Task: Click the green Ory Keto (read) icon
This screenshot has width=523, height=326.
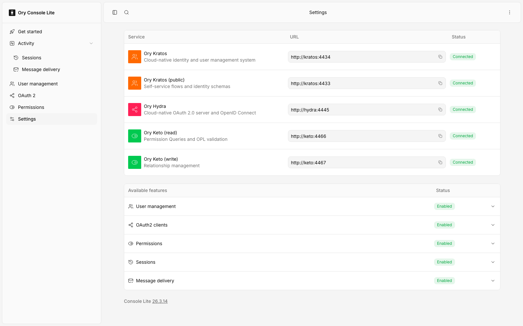Action: 135,136
